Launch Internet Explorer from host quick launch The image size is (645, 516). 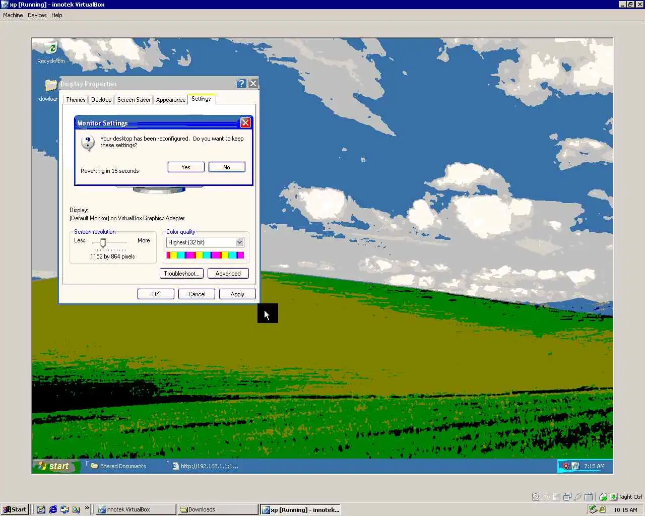tap(53, 509)
